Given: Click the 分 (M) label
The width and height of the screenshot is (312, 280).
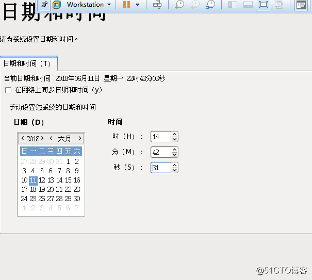Looking at the screenshot, I should [123, 152].
